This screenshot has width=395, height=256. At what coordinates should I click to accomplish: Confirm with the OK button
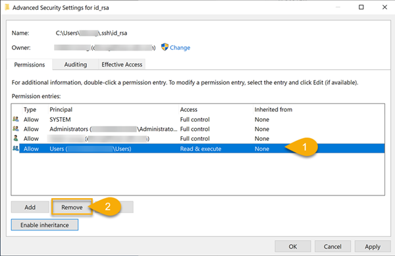coord(293,246)
